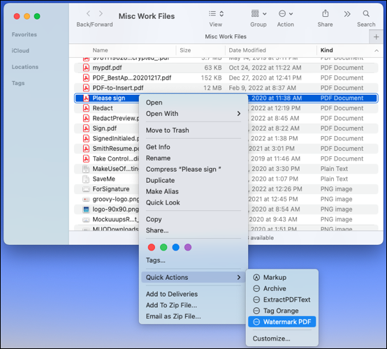The height and width of the screenshot is (349, 387).
Task: Select Favorites section in sidebar
Action: coord(24,34)
